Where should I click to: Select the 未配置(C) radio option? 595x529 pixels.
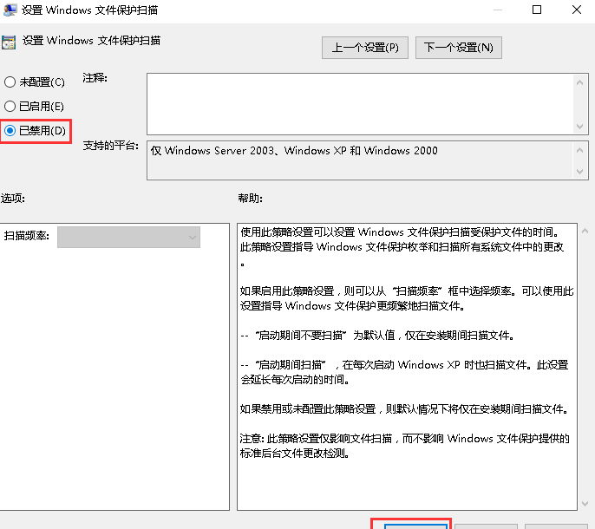coord(10,82)
